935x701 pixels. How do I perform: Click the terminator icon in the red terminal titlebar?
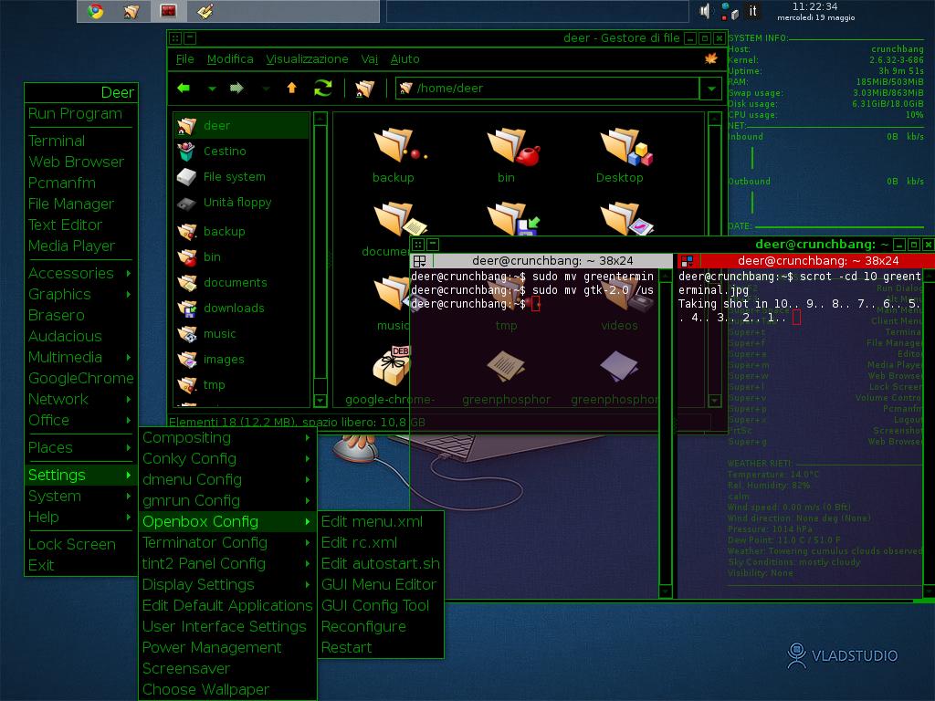click(687, 261)
